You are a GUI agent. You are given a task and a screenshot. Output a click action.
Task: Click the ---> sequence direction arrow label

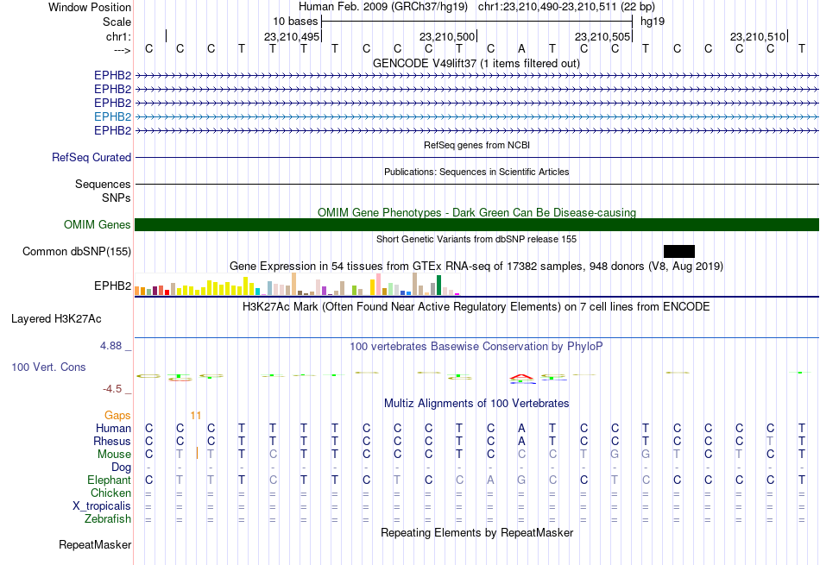pos(122,50)
